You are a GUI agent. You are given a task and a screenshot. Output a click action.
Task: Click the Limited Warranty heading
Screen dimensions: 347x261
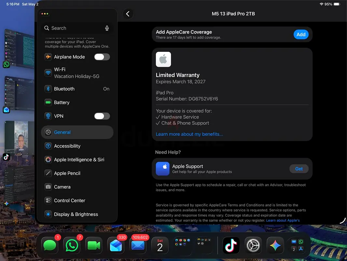point(178,75)
